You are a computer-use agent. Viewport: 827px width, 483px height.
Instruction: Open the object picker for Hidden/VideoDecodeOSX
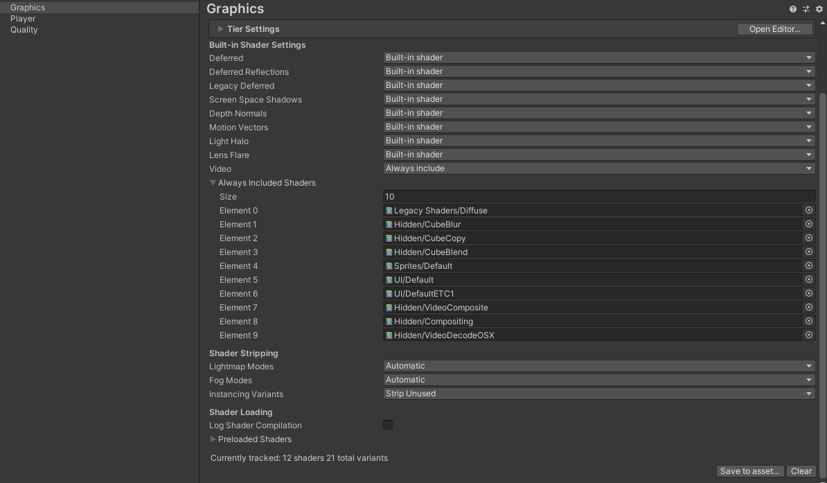tap(808, 335)
